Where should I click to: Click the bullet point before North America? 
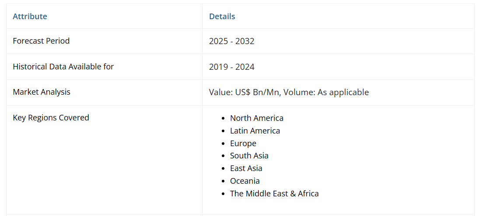coord(224,119)
